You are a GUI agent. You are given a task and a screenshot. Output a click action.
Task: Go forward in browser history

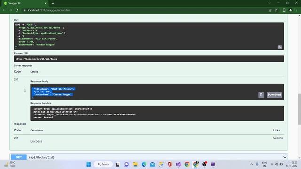(x=10, y=10)
